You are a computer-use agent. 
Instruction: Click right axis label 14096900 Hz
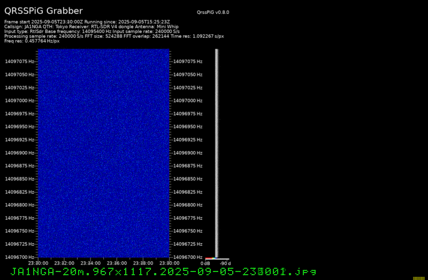(188, 153)
